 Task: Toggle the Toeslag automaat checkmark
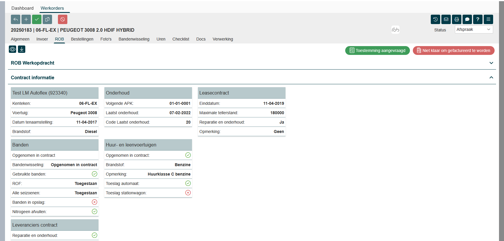(x=188, y=183)
